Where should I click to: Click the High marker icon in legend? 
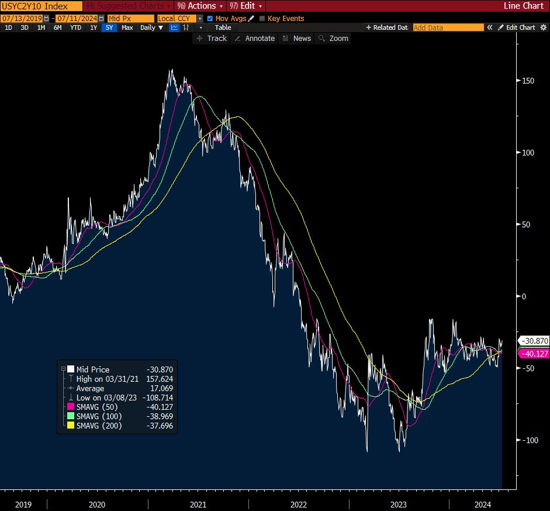tap(71, 379)
